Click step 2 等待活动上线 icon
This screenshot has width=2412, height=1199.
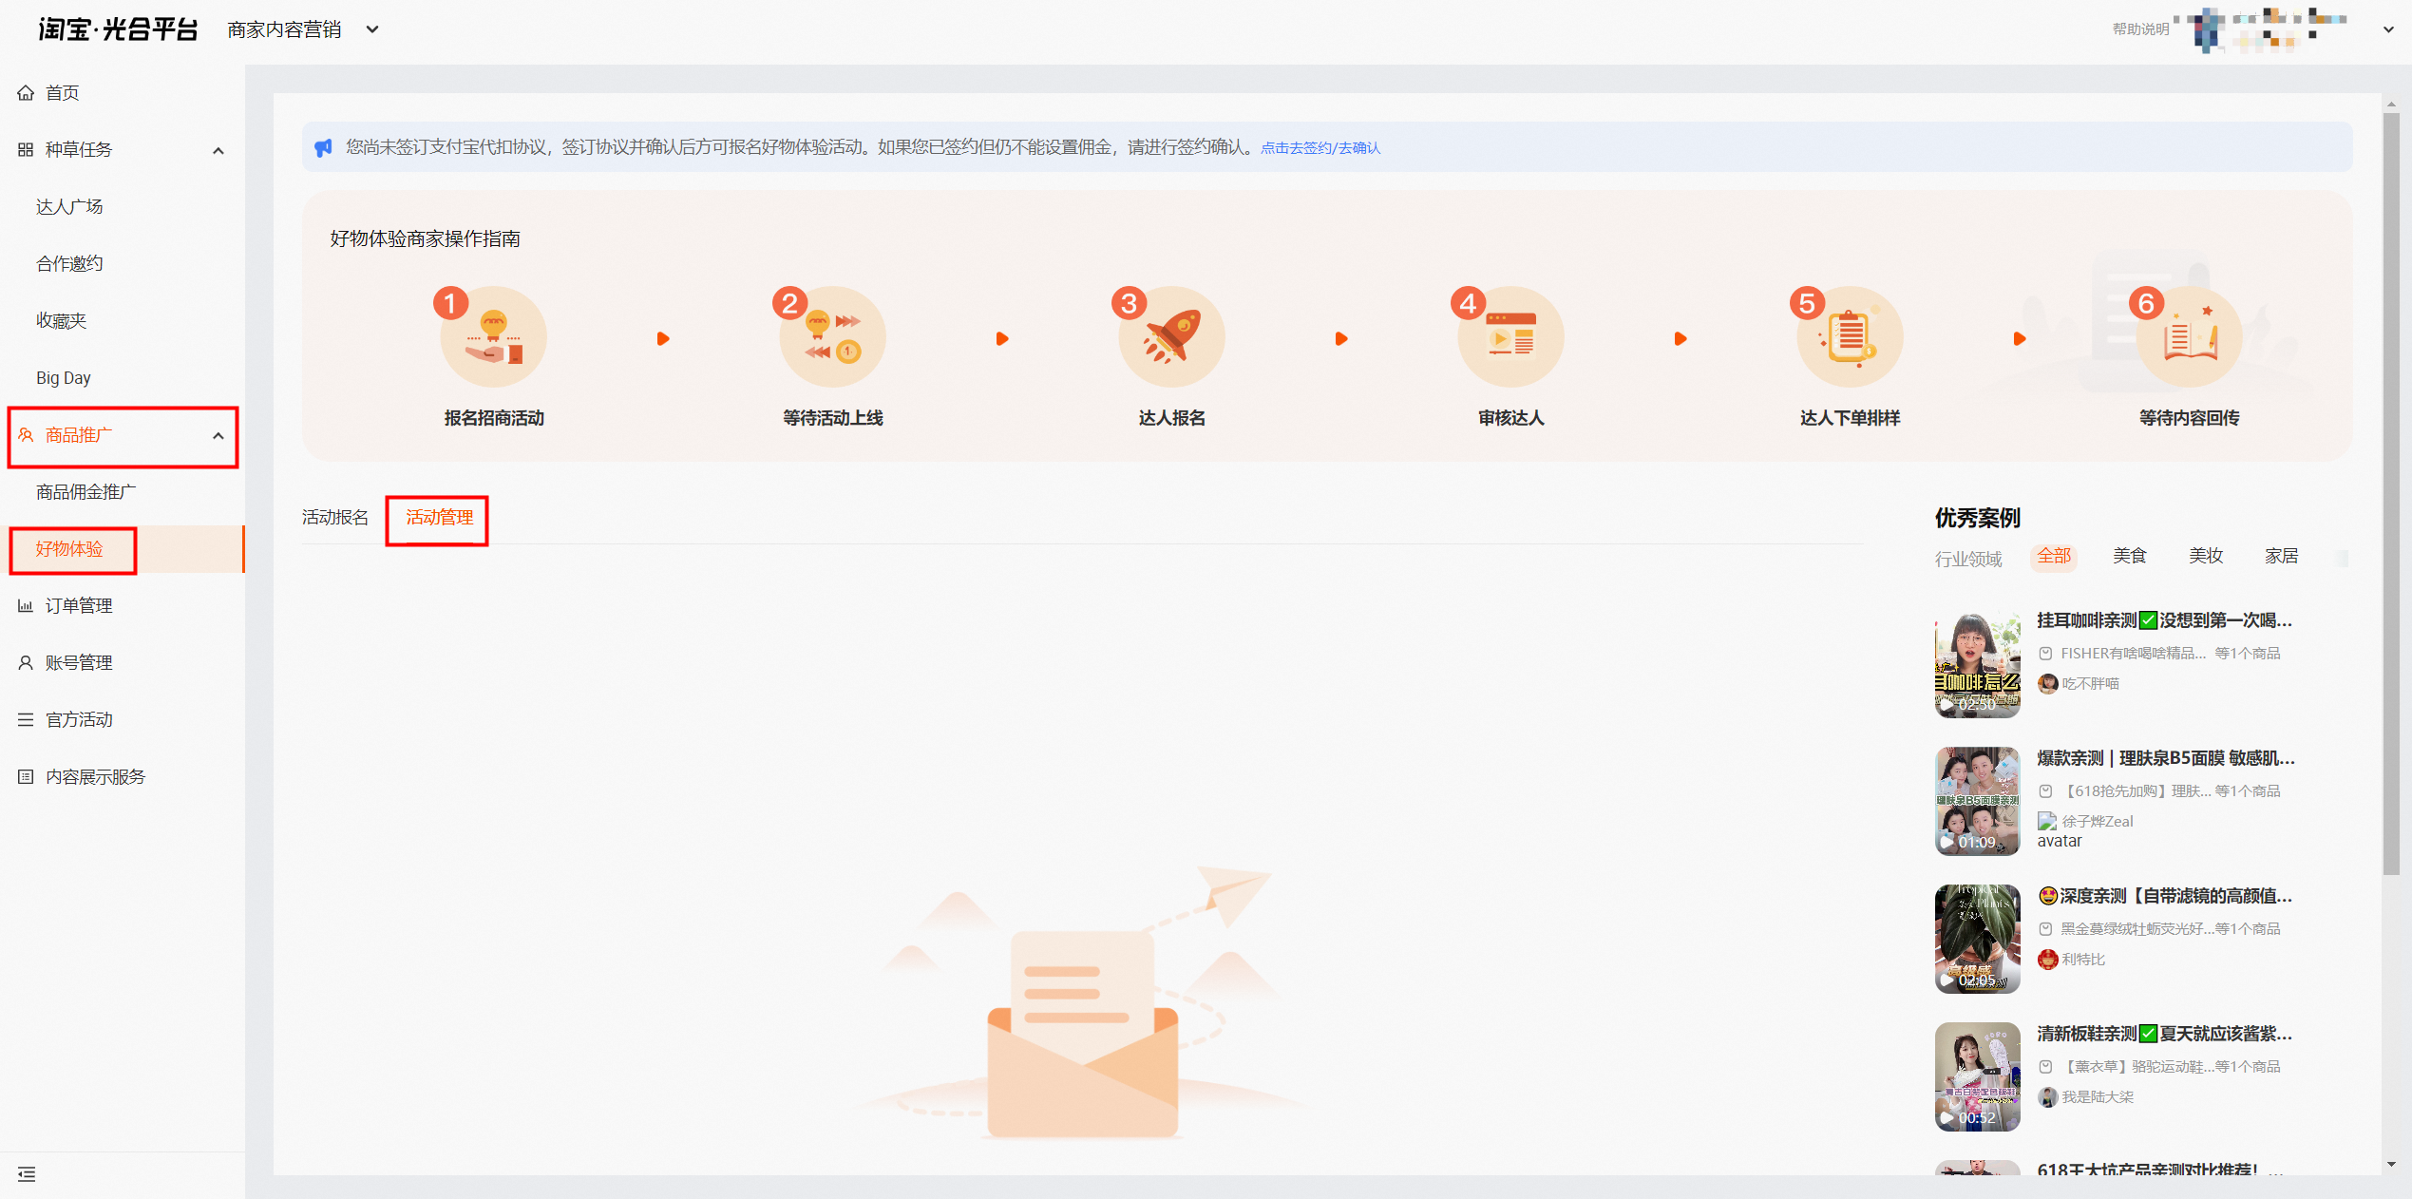832,337
